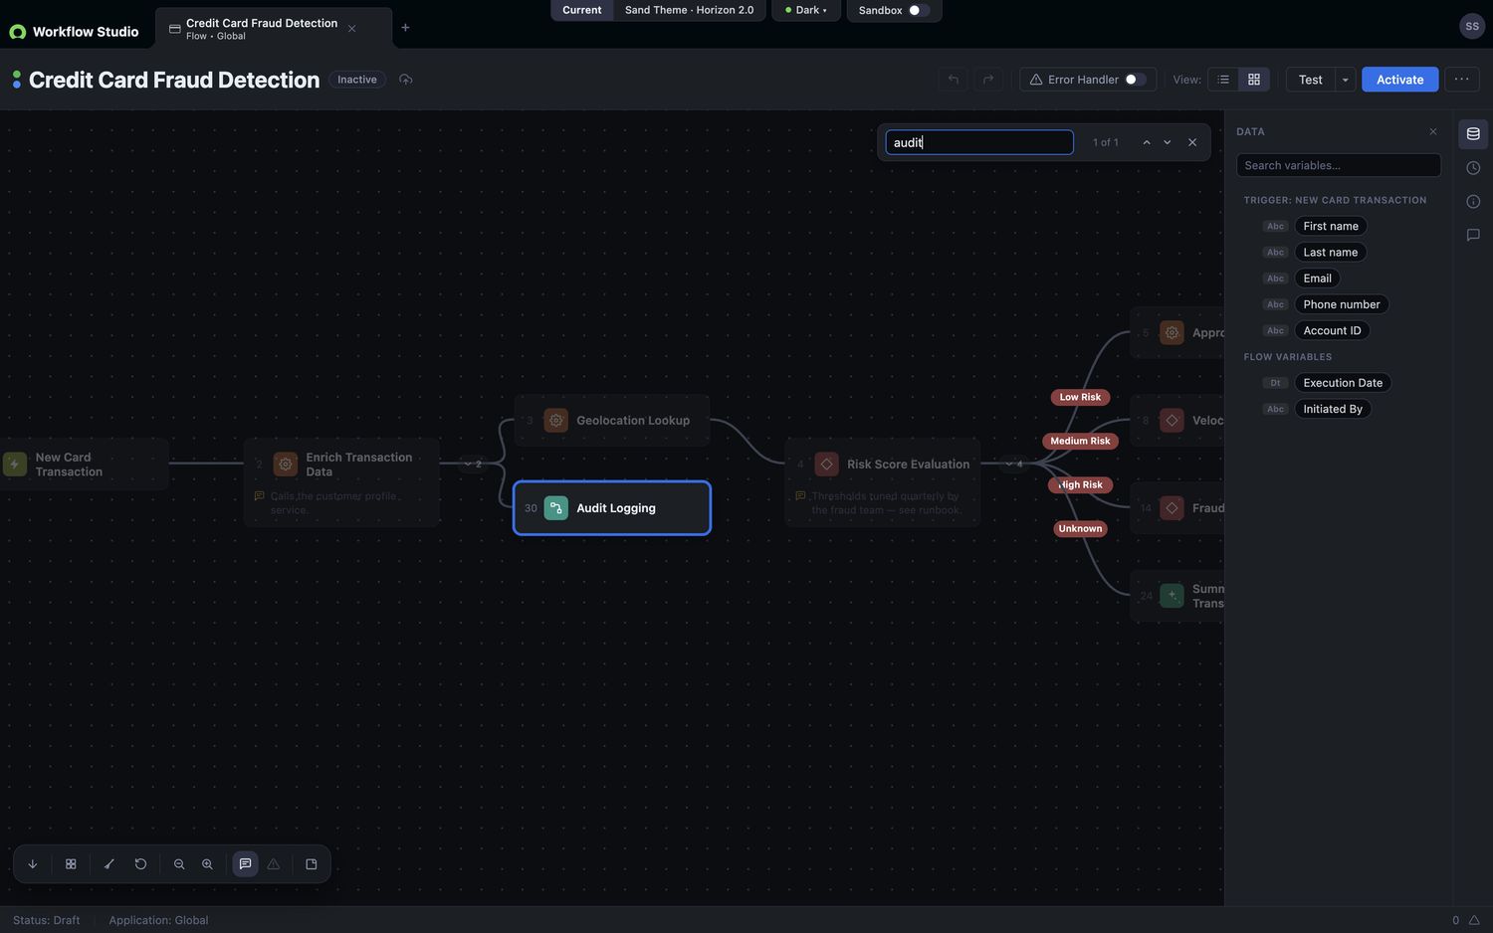Click the Low Risk branch label
This screenshot has height=933, width=1493.
coord(1080,397)
